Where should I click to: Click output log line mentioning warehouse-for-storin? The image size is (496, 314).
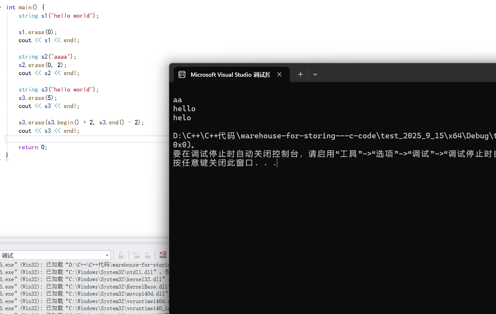[84, 265]
